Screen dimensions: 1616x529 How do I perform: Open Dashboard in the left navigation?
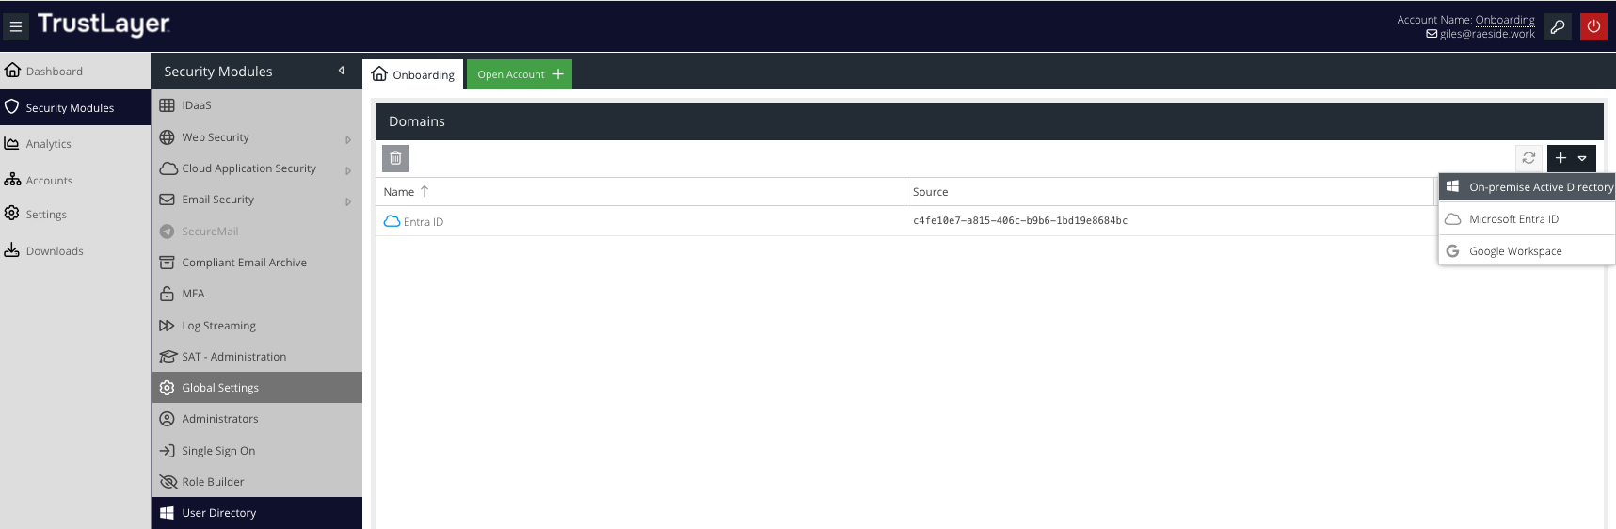(75, 71)
